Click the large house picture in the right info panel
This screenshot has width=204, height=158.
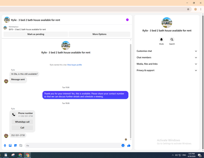coord(167,22)
